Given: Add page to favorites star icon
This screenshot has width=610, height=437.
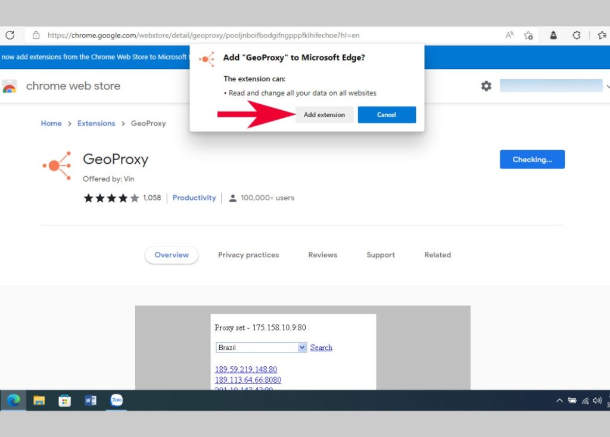Looking at the screenshot, I should pos(528,35).
